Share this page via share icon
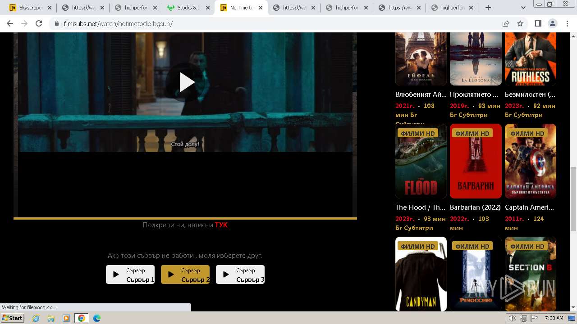Viewport: 577px width, 324px height. 506,23
